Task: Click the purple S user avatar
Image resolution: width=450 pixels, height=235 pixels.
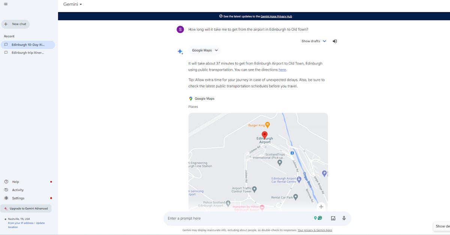Action: click(x=180, y=30)
